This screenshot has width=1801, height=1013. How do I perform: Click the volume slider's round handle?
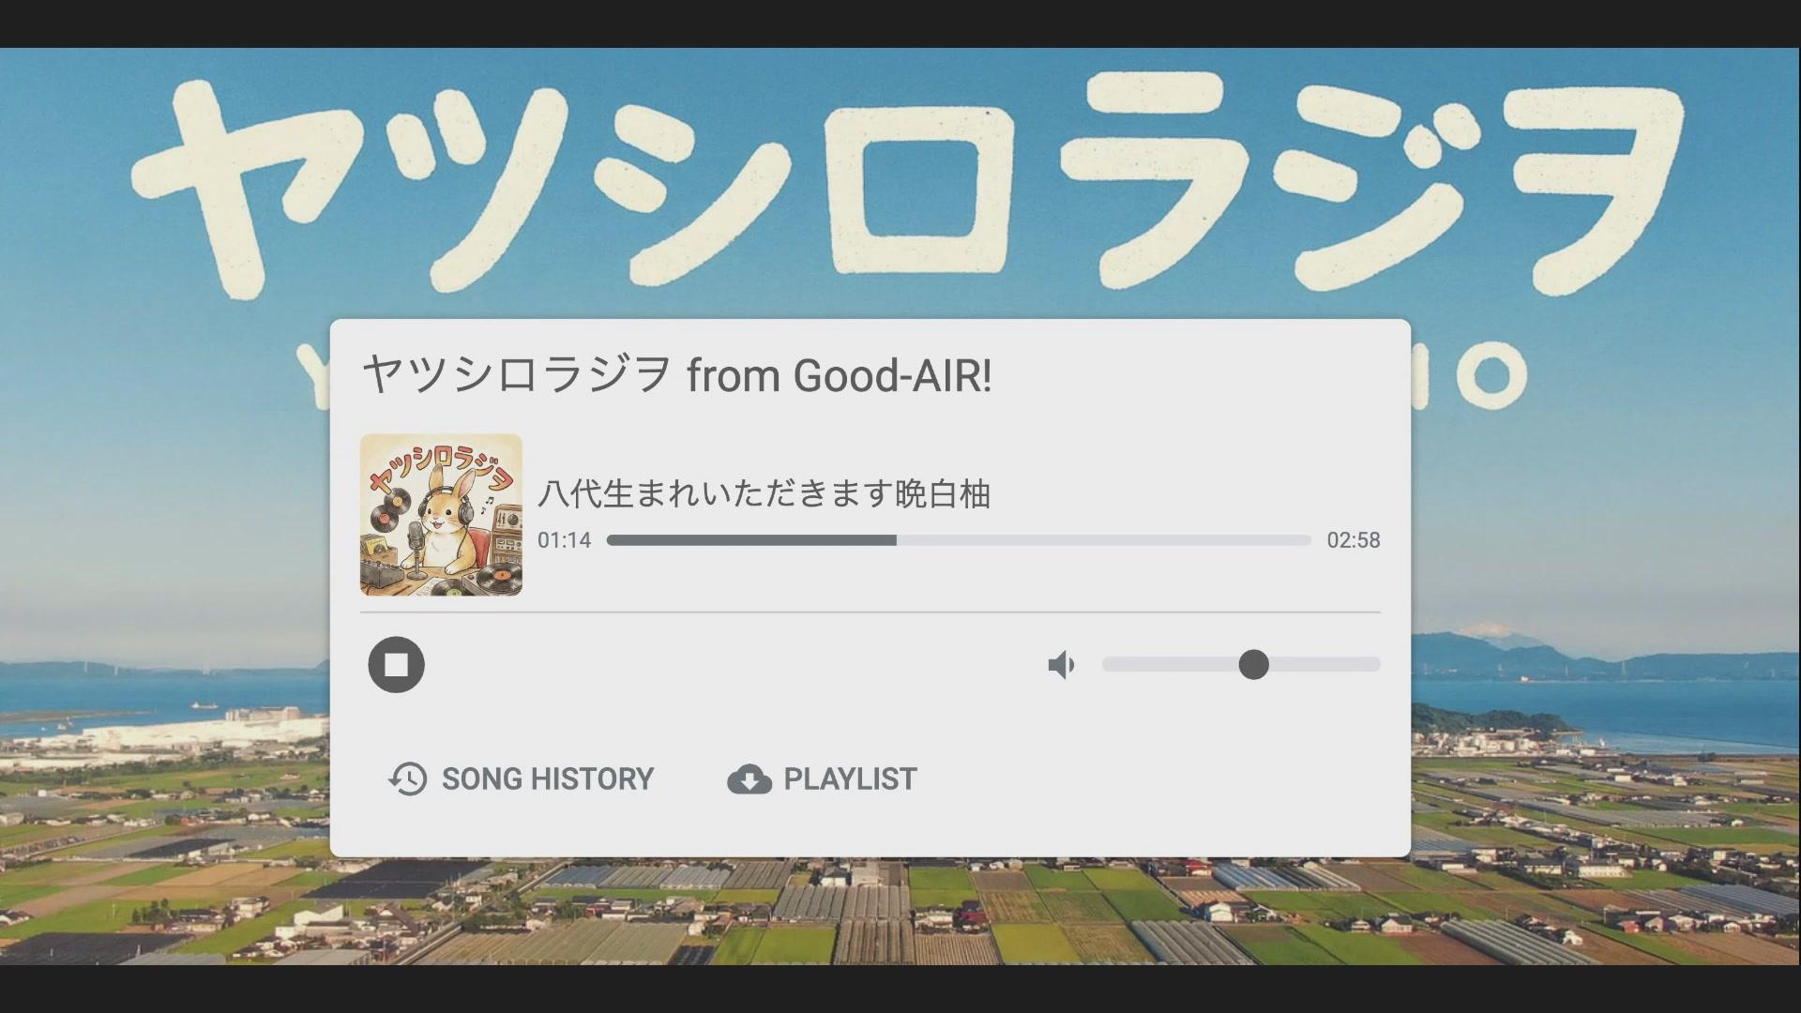click(1253, 664)
